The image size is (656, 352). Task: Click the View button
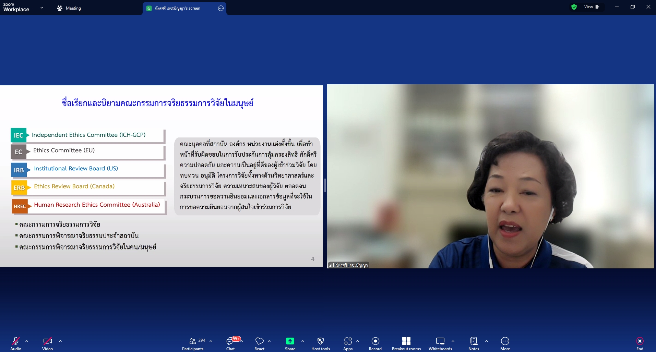click(x=592, y=7)
